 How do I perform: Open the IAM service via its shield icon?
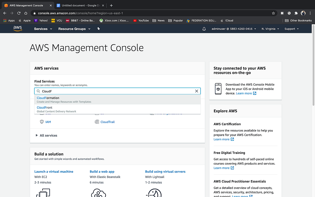coord(42,122)
